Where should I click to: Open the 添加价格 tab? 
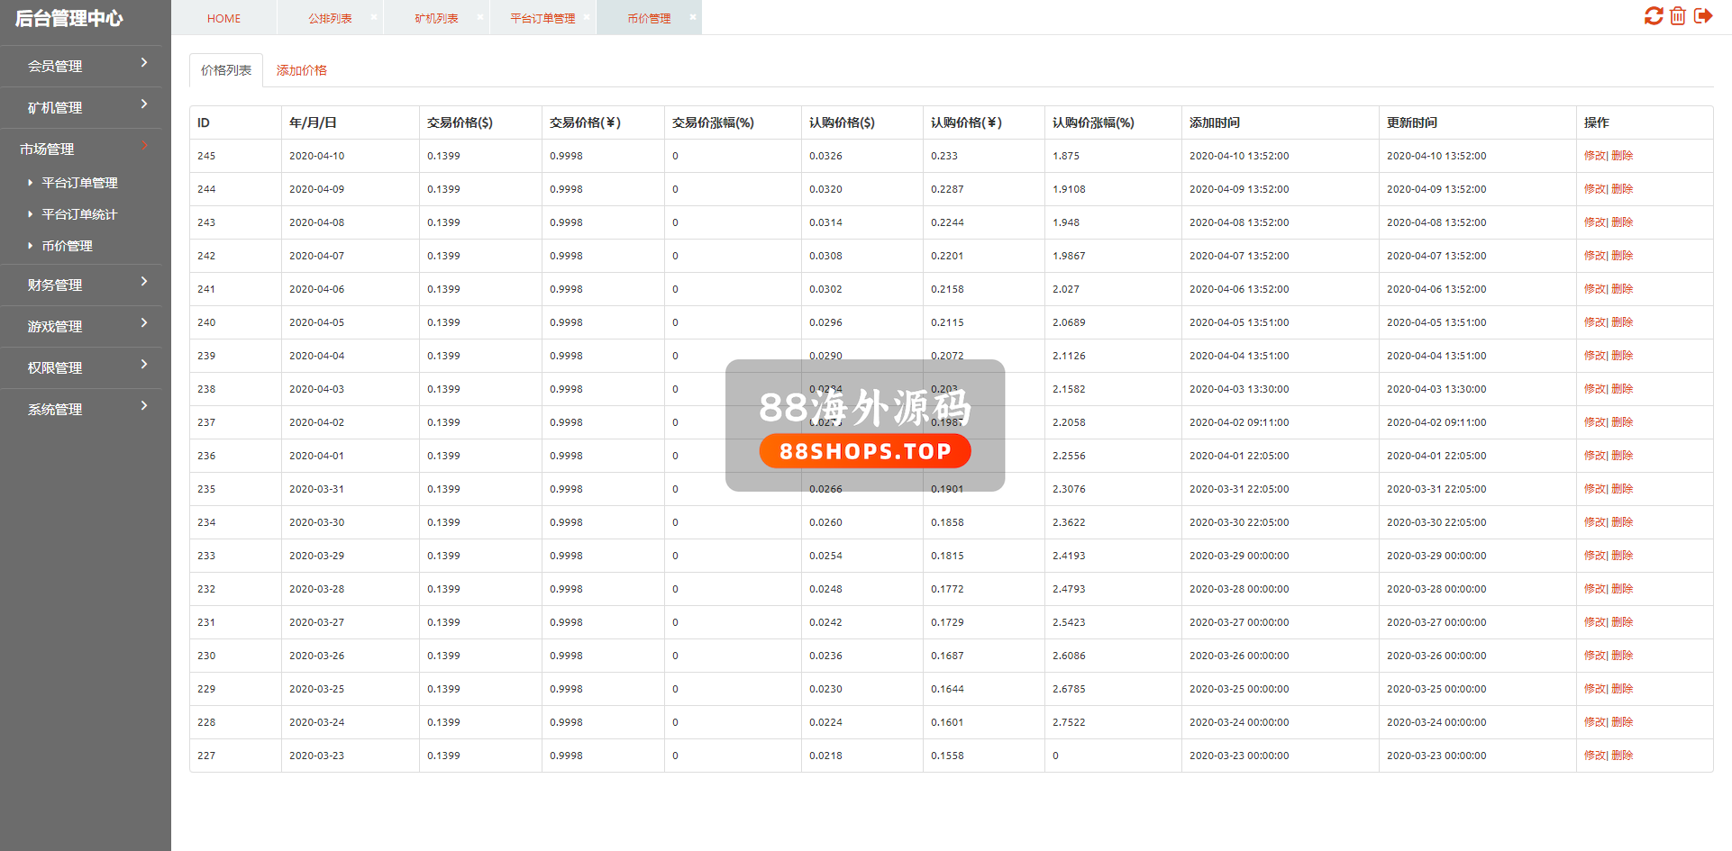(x=301, y=70)
